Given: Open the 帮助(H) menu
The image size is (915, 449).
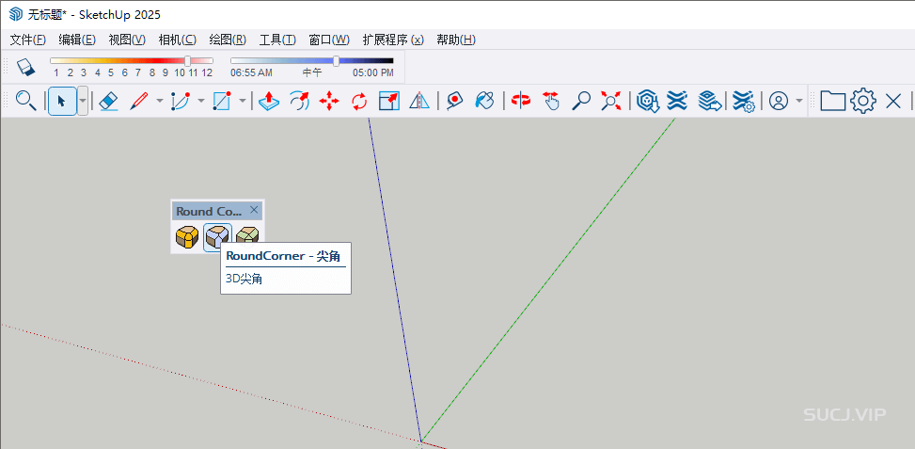Looking at the screenshot, I should click(x=456, y=40).
